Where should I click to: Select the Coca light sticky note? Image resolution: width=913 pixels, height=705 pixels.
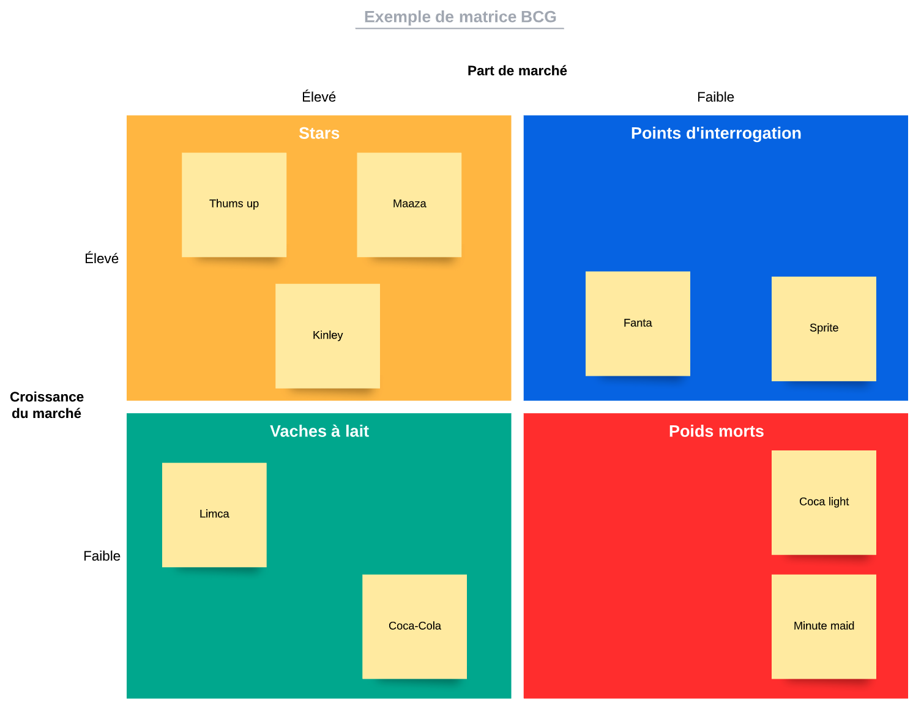[x=824, y=502]
